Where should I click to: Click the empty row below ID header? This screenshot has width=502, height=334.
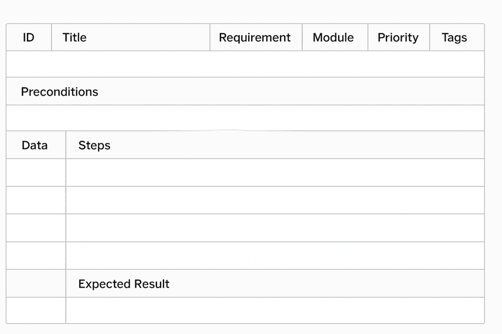click(x=245, y=64)
